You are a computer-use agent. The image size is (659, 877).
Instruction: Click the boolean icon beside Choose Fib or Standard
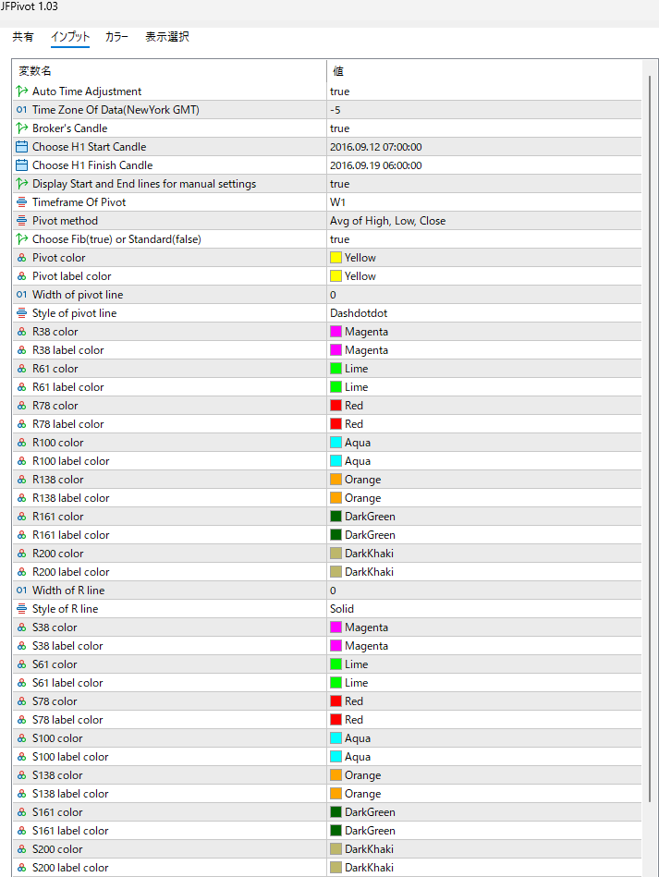[22, 238]
